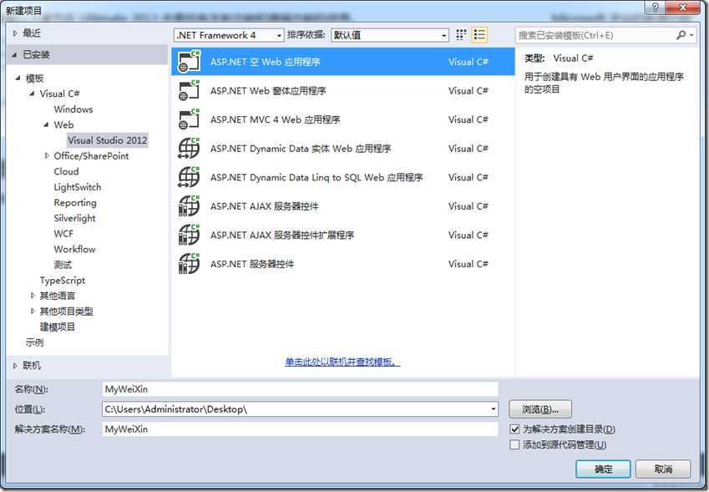
Task: Click the ASP.NET AJAX 服务器控件 template icon
Action: pos(189,206)
